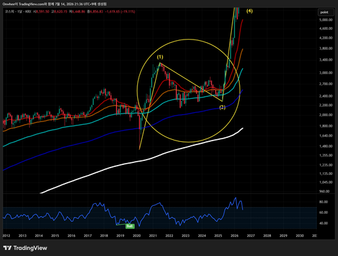This screenshot has height=256, width=338.
Task: Click the 2026 label on the time axis
Action: point(234,236)
